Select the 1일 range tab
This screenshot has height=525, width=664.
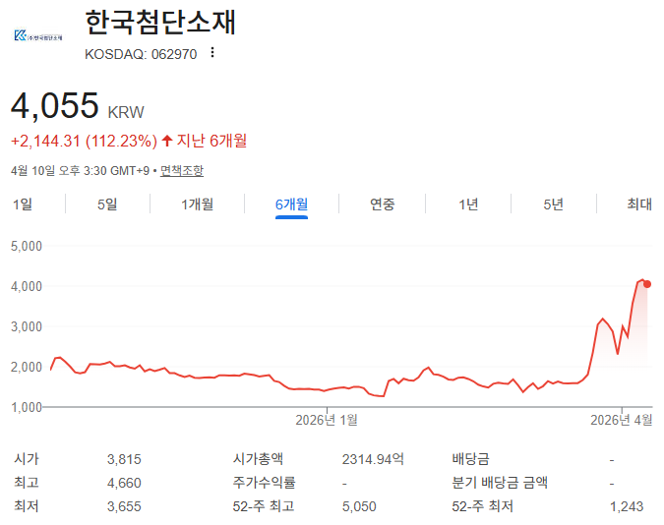point(23,204)
